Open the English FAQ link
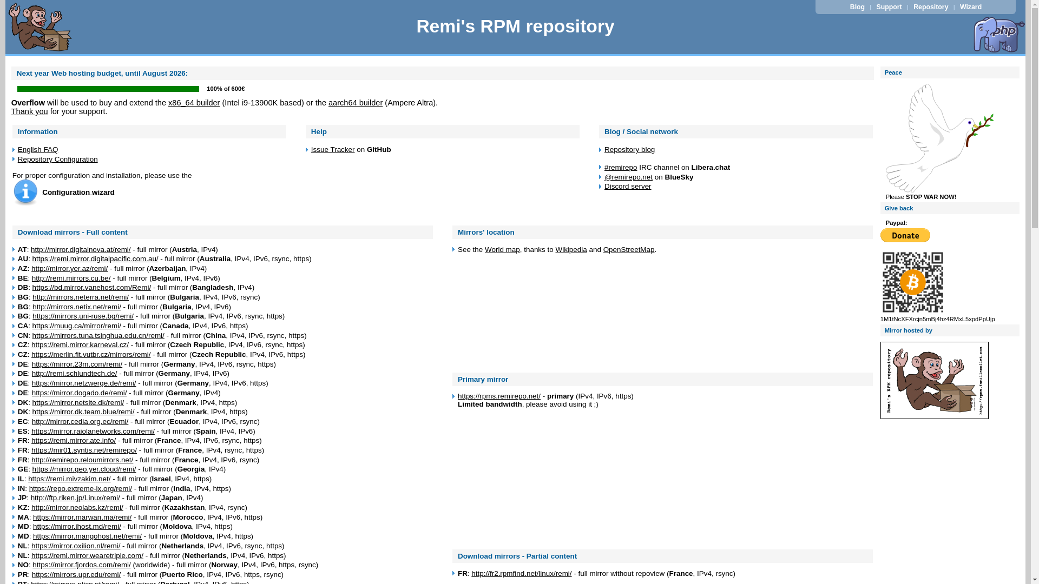 (38, 150)
